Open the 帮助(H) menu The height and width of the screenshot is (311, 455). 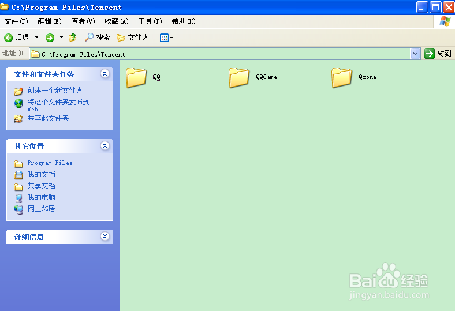[x=184, y=21]
